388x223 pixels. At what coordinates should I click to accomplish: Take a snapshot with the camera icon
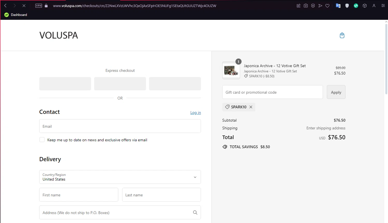(x=306, y=6)
